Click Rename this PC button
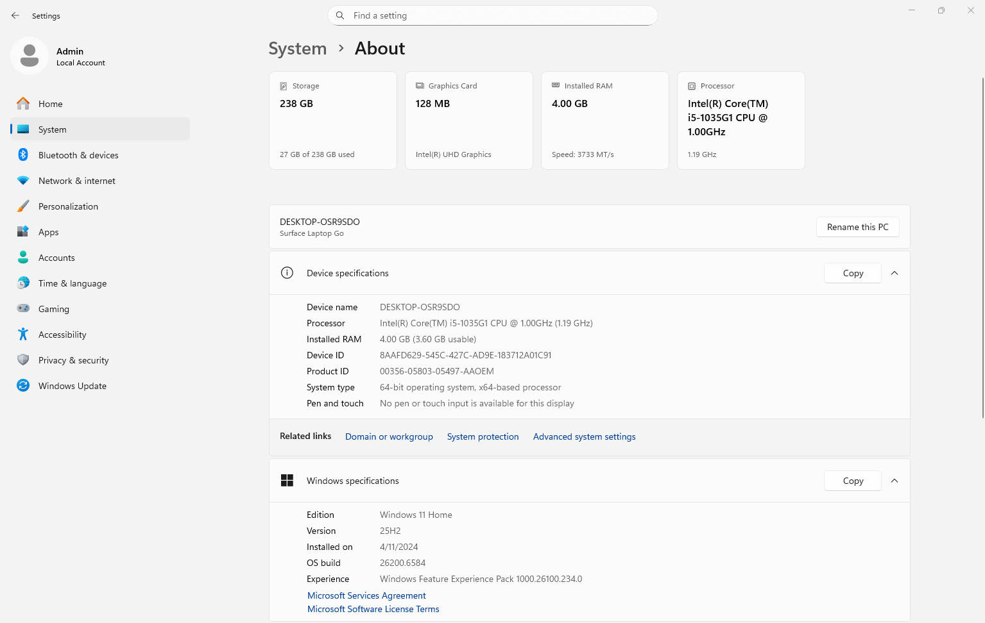The width and height of the screenshot is (985, 623). [857, 227]
